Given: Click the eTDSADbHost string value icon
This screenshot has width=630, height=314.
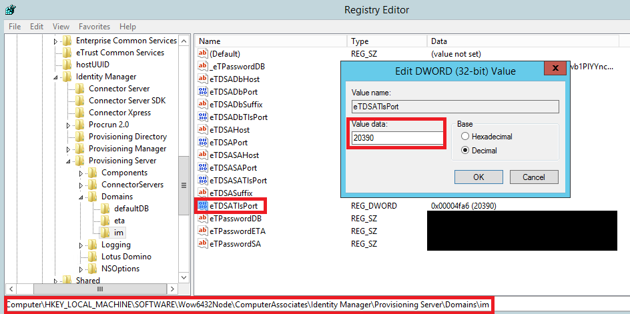Looking at the screenshot, I should click(x=203, y=79).
